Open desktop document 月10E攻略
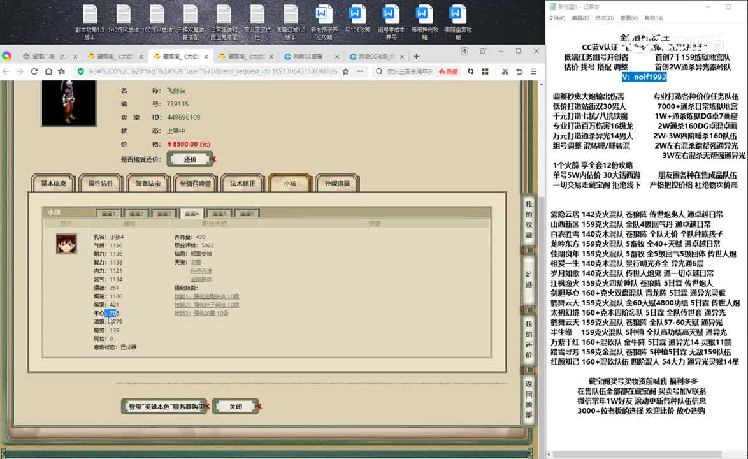 [358, 19]
